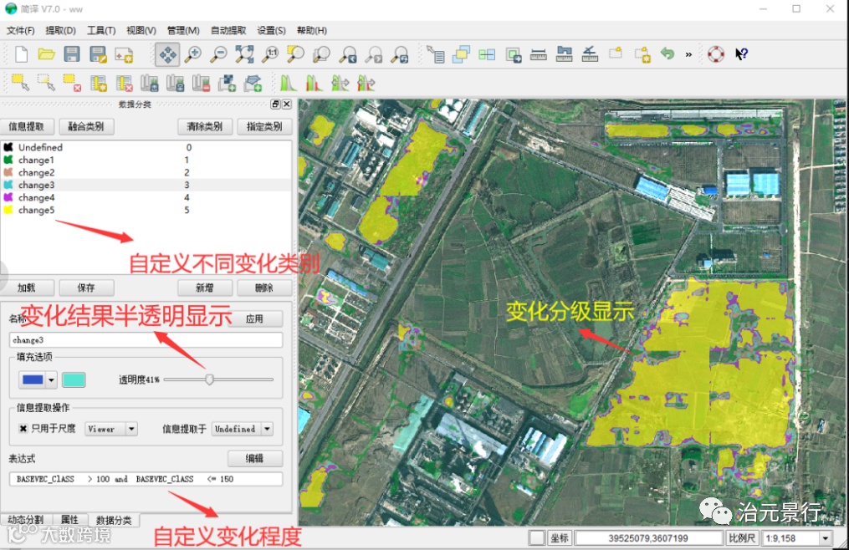Screen dimensions: 849x550
Task: Open project using the yellow folder icon
Action: point(47,54)
